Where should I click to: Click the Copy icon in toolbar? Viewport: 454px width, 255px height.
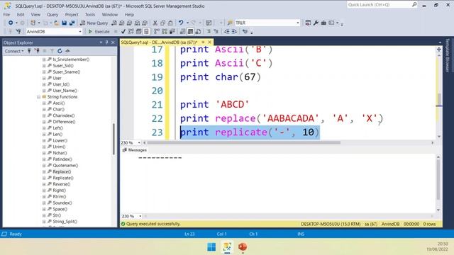coord(162,23)
